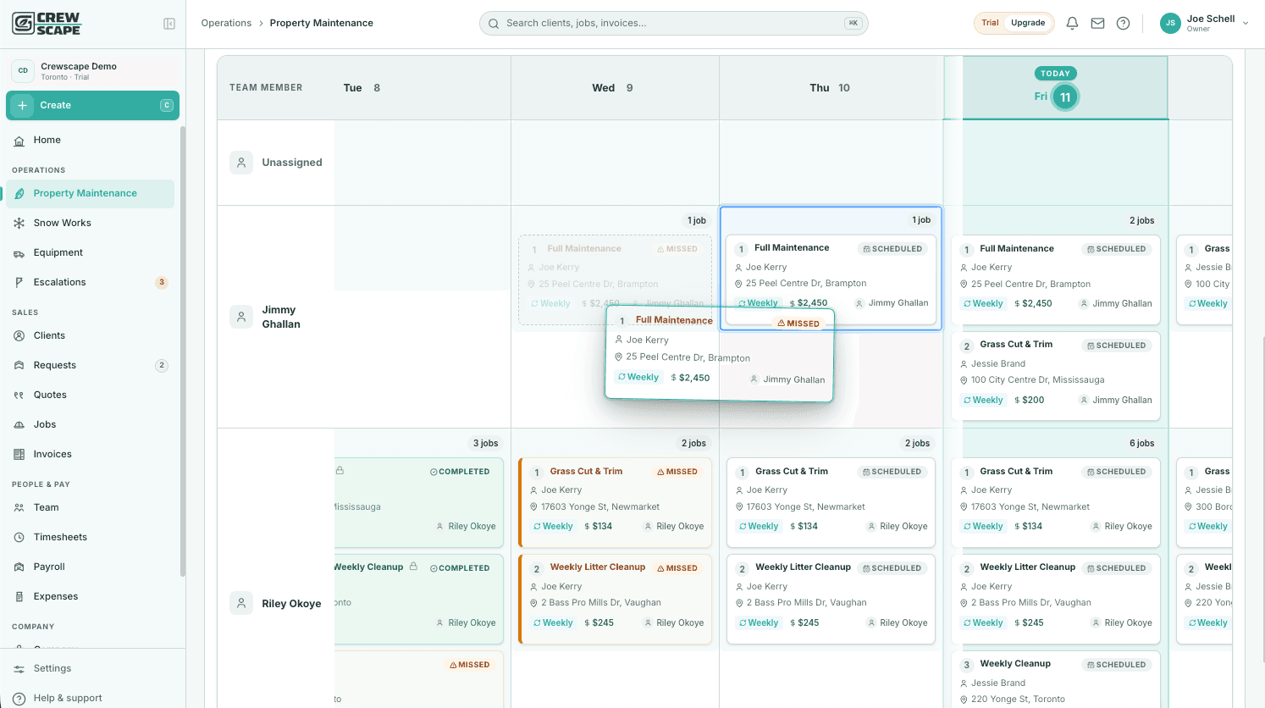
Task: Click the Settings sliders icon
Action: click(19, 668)
